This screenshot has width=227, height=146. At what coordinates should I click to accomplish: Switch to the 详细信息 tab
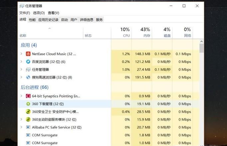[x=87, y=20]
